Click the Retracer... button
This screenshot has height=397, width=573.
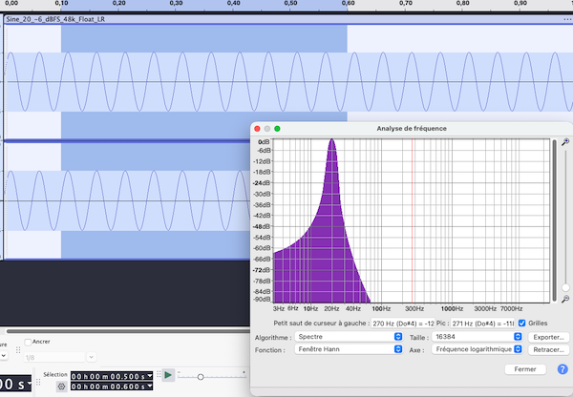click(x=548, y=349)
